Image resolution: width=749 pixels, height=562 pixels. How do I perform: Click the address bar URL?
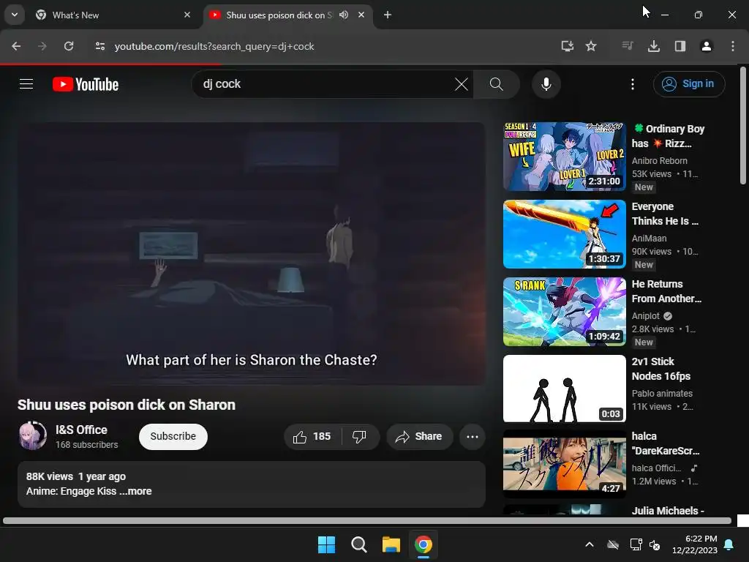pos(214,46)
